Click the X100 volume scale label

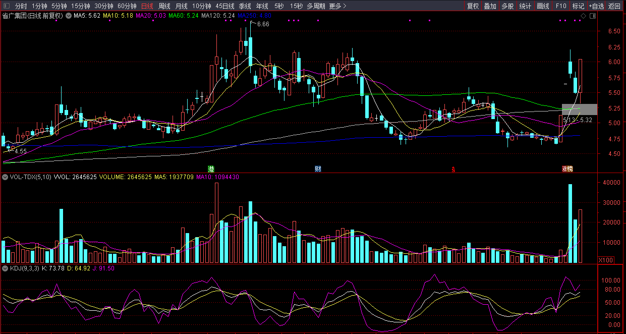tap(604, 259)
